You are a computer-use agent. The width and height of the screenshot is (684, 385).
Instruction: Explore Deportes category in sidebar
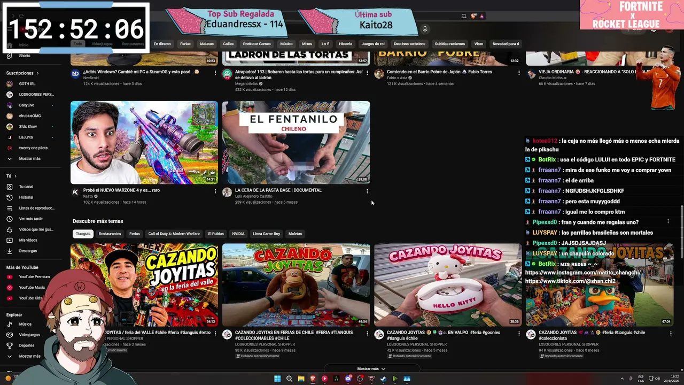(27, 345)
